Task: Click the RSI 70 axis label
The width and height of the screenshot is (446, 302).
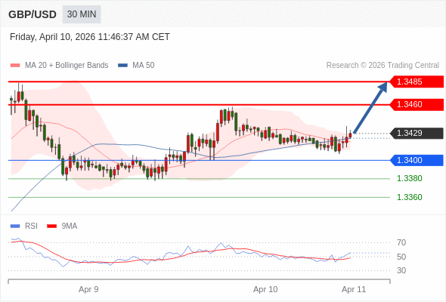Action: point(401,242)
